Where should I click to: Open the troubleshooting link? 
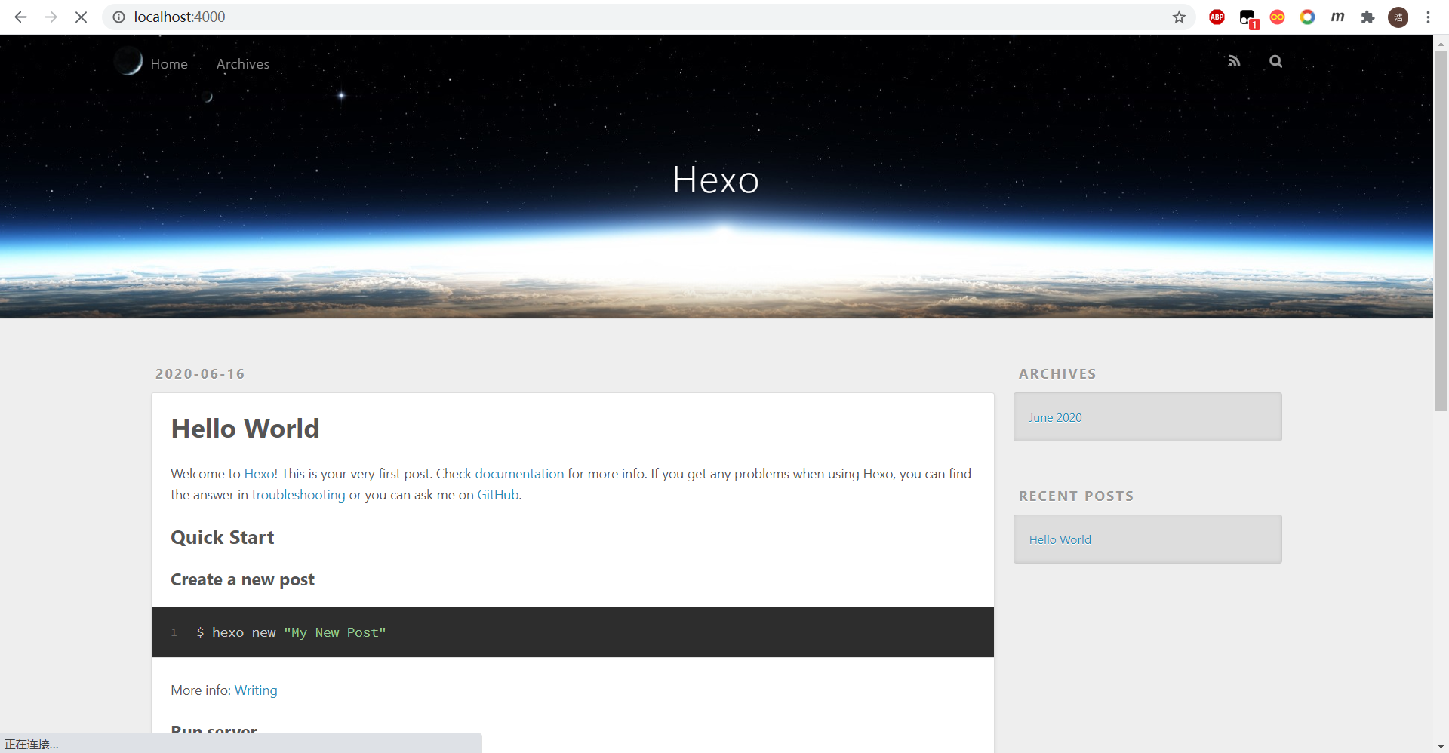298,495
